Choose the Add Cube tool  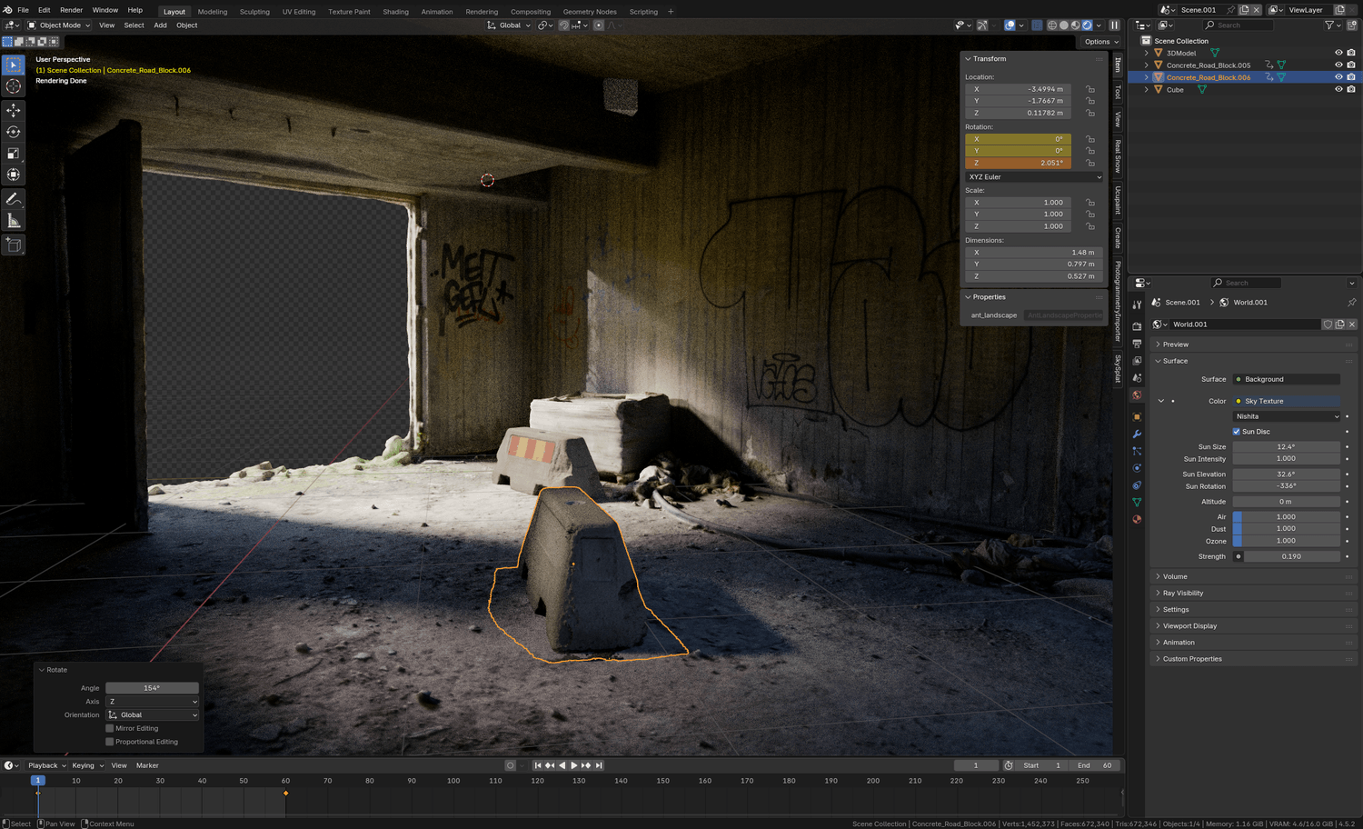pyautogui.click(x=14, y=245)
